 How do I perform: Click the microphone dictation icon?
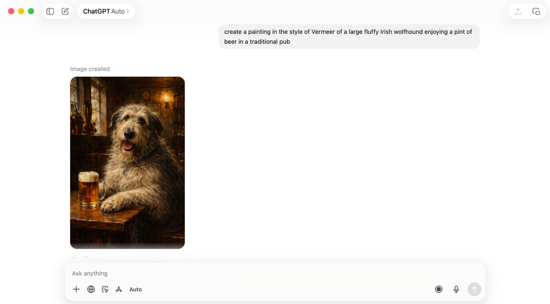click(456, 289)
